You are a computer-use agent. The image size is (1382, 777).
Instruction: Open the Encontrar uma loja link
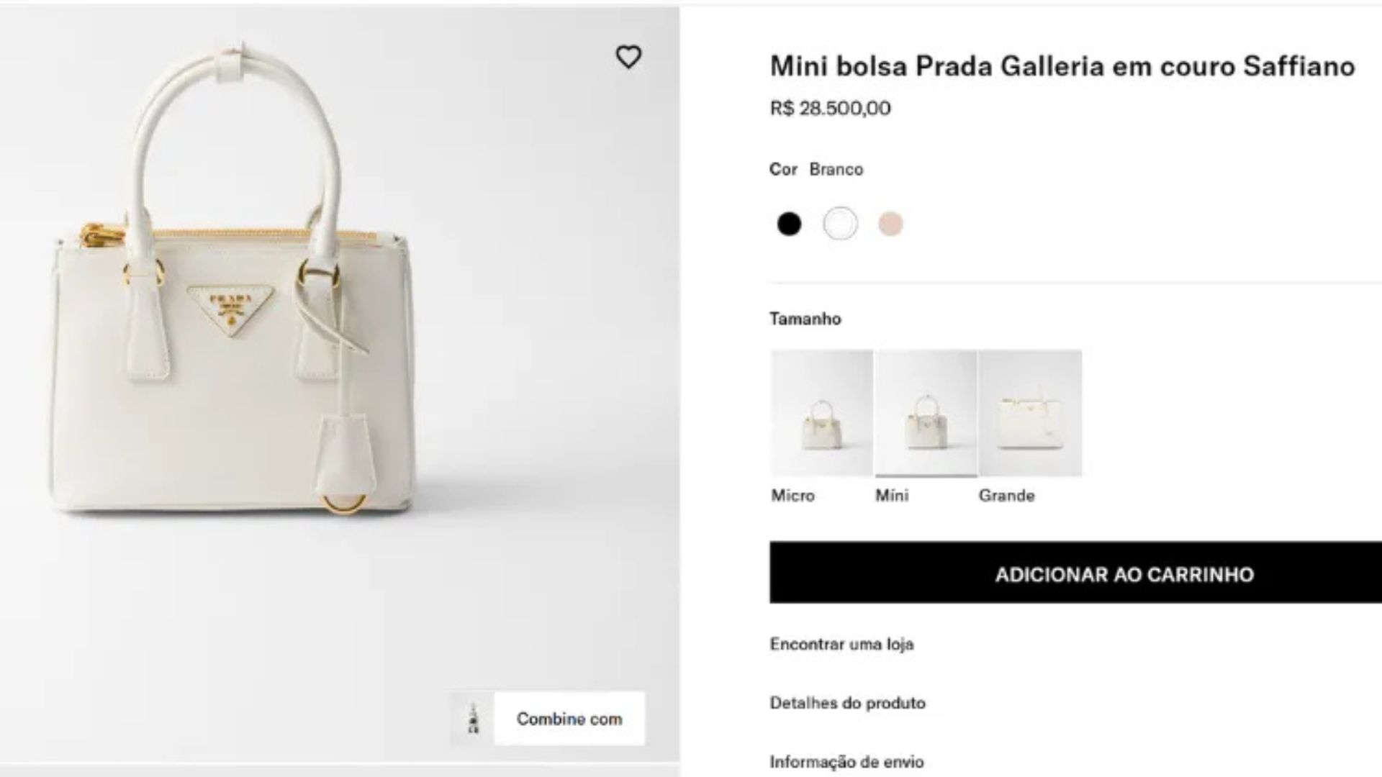point(841,644)
